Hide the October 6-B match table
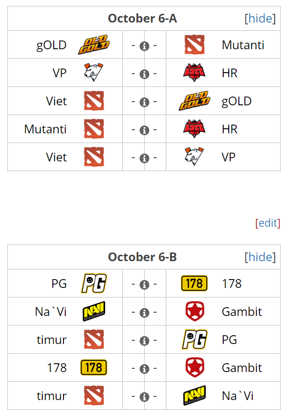This screenshot has width=288, height=418. 260,257
